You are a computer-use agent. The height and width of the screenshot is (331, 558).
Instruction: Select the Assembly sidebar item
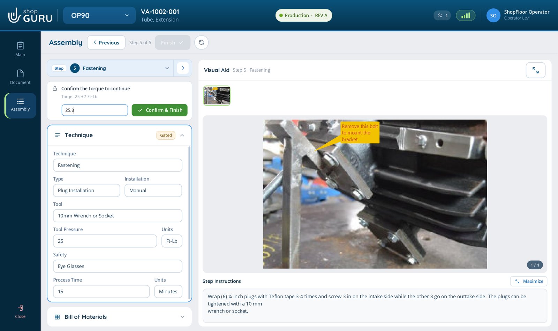tap(20, 106)
